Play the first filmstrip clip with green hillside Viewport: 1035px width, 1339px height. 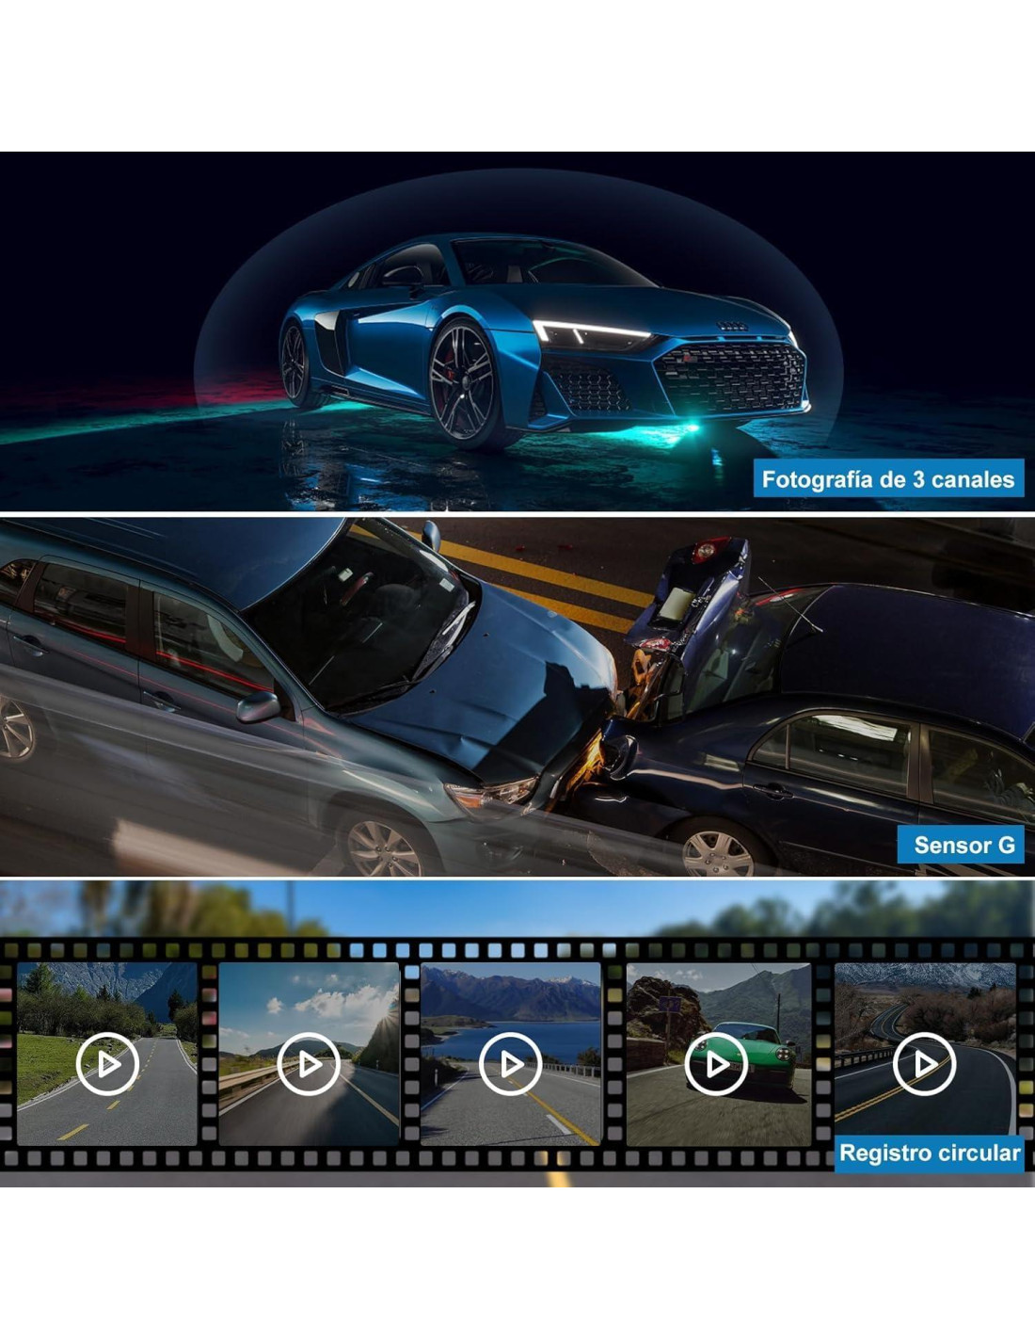click(107, 1064)
